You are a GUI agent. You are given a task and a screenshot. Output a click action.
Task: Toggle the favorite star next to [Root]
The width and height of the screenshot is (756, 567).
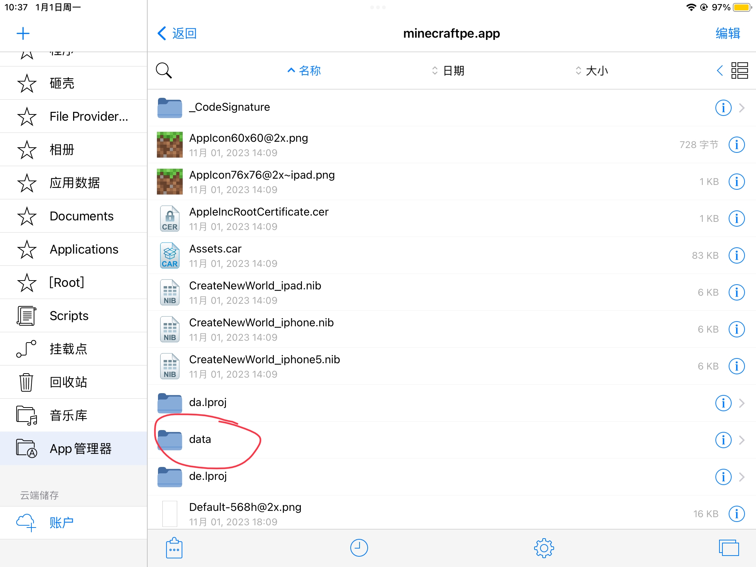(27, 283)
